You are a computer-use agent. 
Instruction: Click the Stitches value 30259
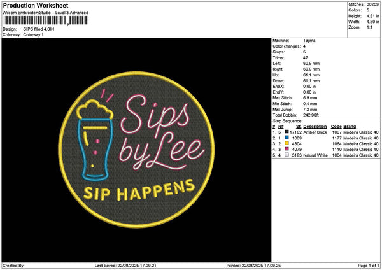pos(372,4)
